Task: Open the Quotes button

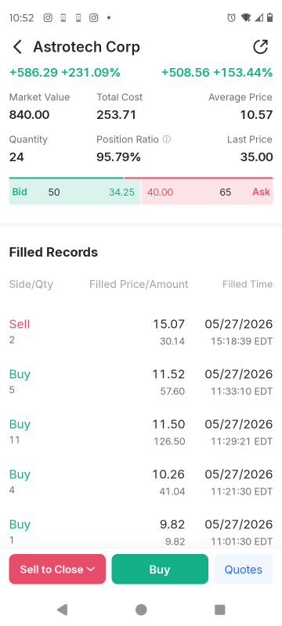Action: [244, 569]
